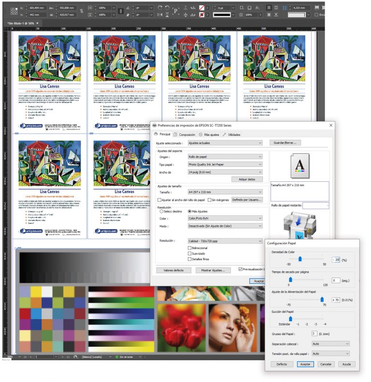Click Mostrar Ajustes button

coord(213,270)
